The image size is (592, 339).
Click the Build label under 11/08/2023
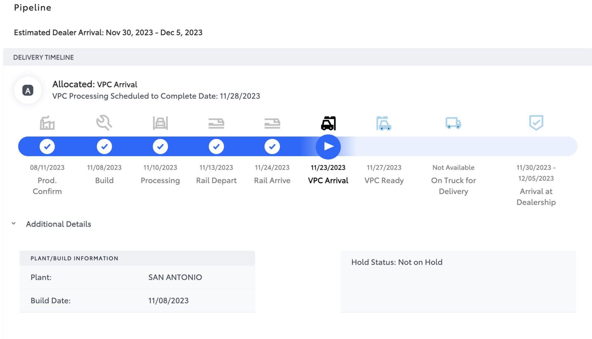tap(104, 181)
